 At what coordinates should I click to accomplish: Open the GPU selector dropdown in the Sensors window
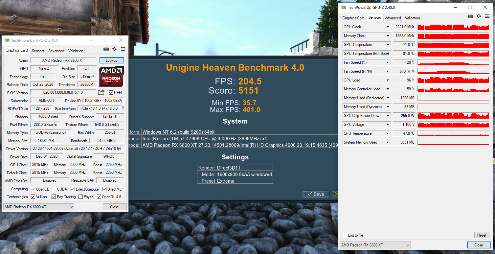(375, 245)
